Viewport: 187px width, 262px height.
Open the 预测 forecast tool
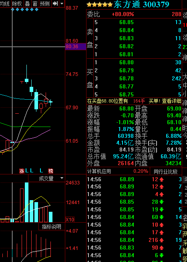44,3
